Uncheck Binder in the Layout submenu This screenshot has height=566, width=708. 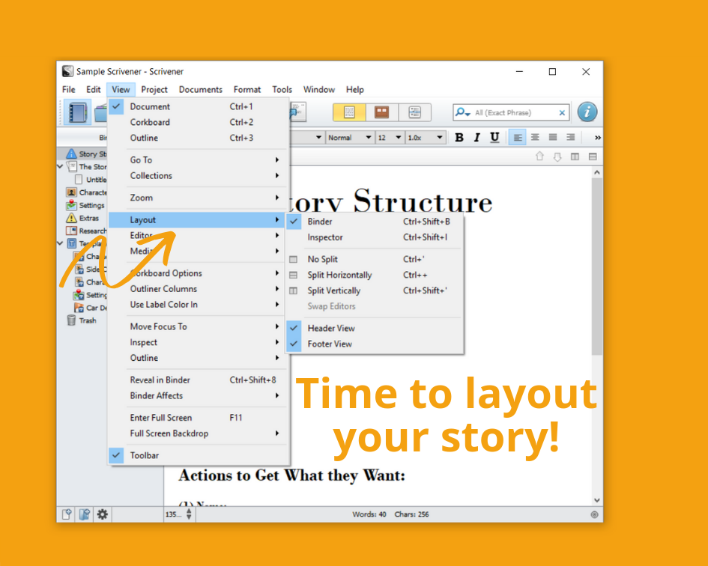(375, 222)
